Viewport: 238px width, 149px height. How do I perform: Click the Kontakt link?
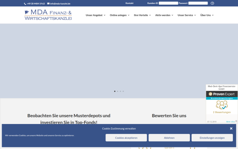click(x=129, y=3)
